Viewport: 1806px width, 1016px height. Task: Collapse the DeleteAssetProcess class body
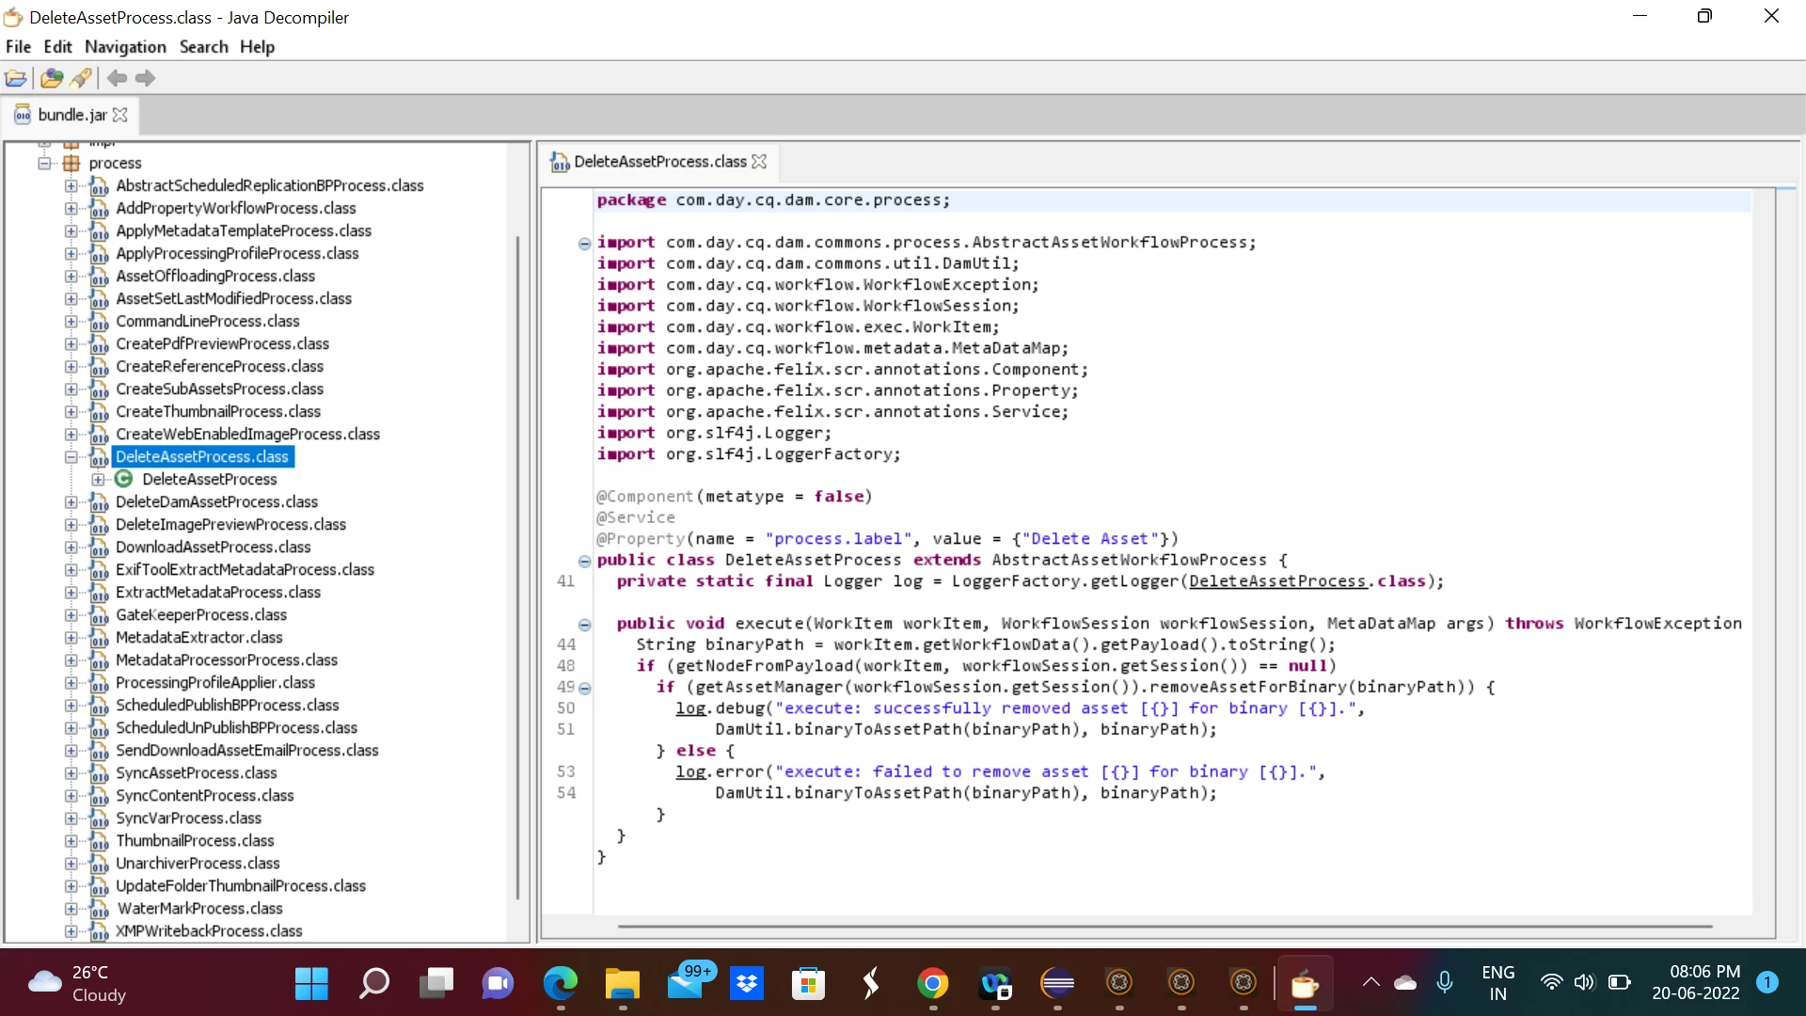click(584, 561)
